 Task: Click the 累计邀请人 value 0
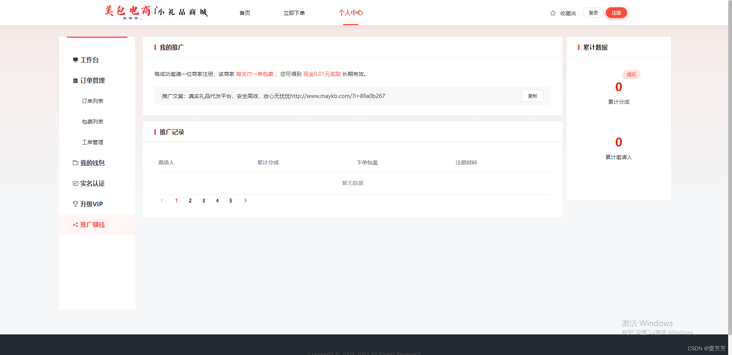pyautogui.click(x=619, y=142)
